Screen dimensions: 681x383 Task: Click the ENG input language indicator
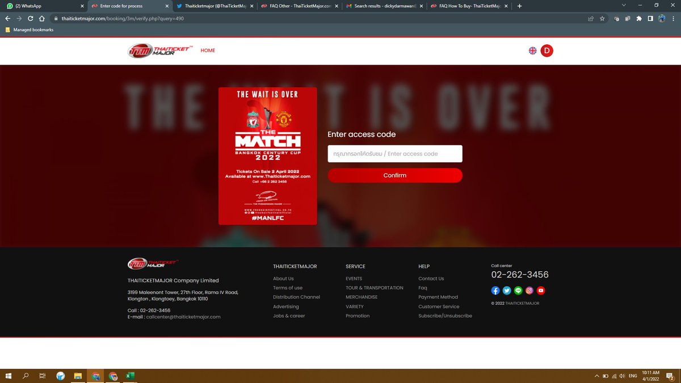(633, 376)
